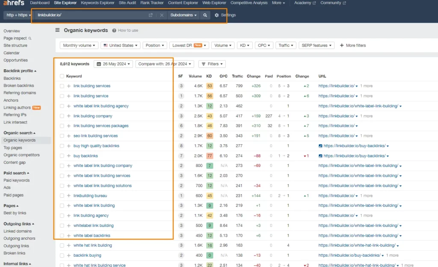Open the United States country dropdown
Image resolution: width=438 pixels, height=267 pixels.
tap(120, 45)
